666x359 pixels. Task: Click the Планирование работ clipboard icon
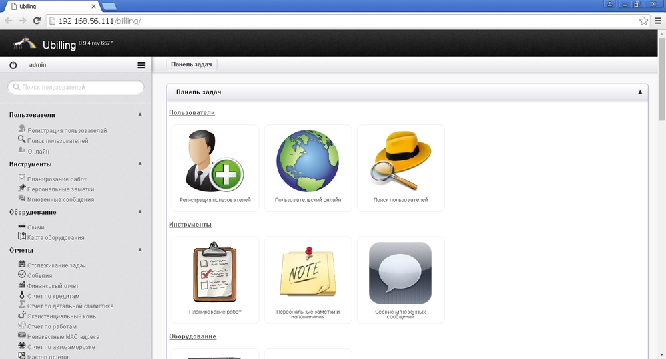click(214, 273)
